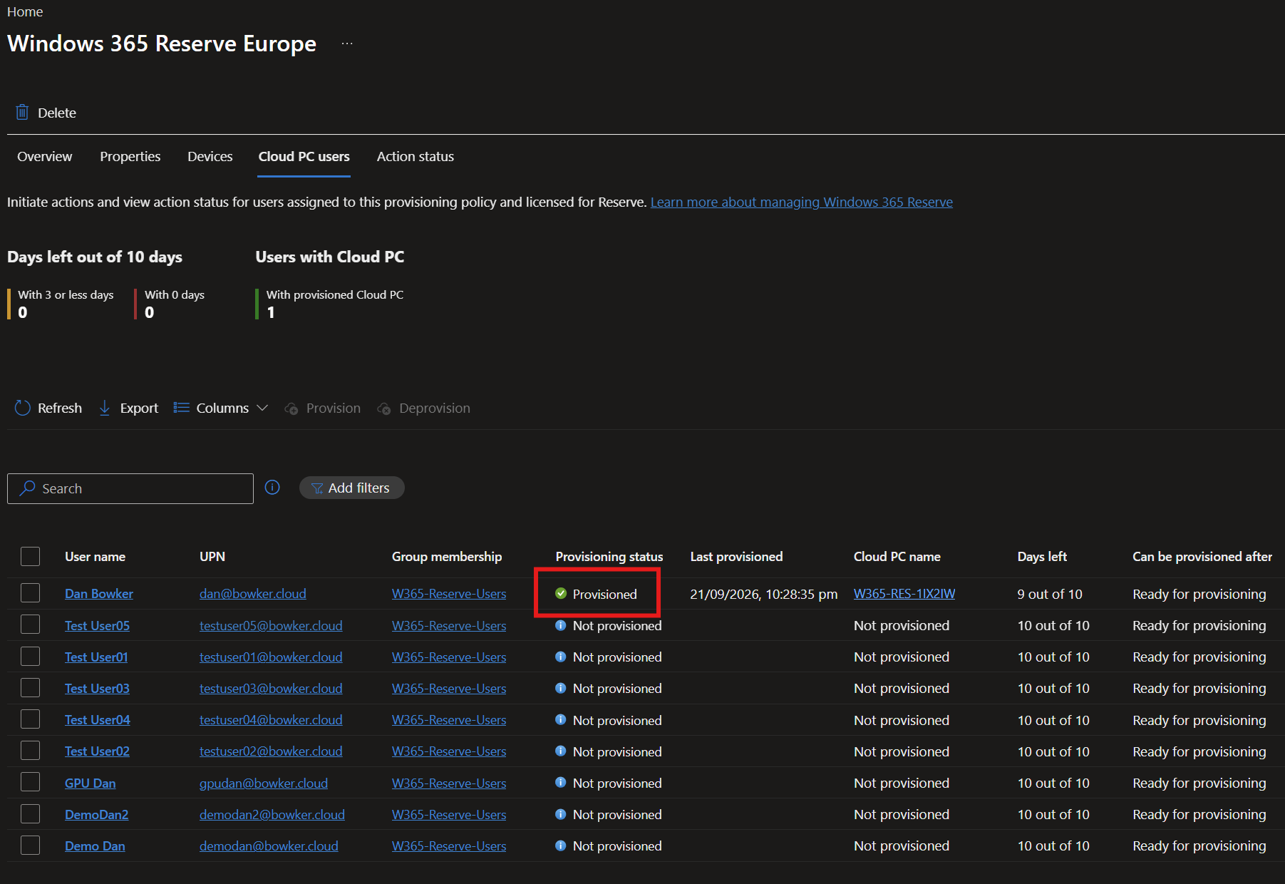Sort by Cloud PC name column header
This screenshot has height=884, width=1285.
pos(897,556)
